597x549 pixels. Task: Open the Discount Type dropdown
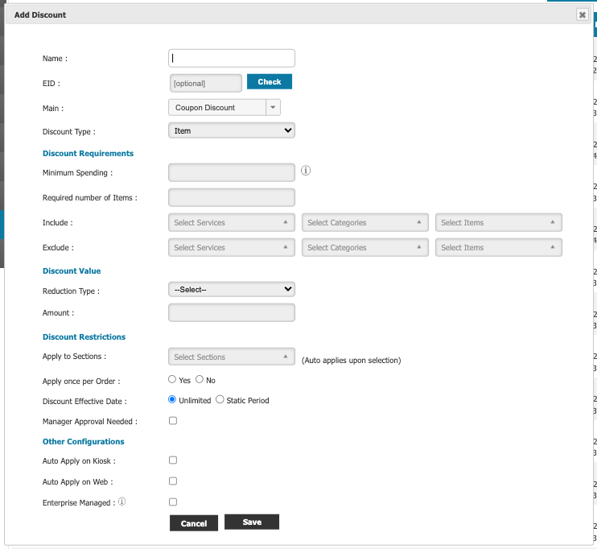(x=232, y=130)
